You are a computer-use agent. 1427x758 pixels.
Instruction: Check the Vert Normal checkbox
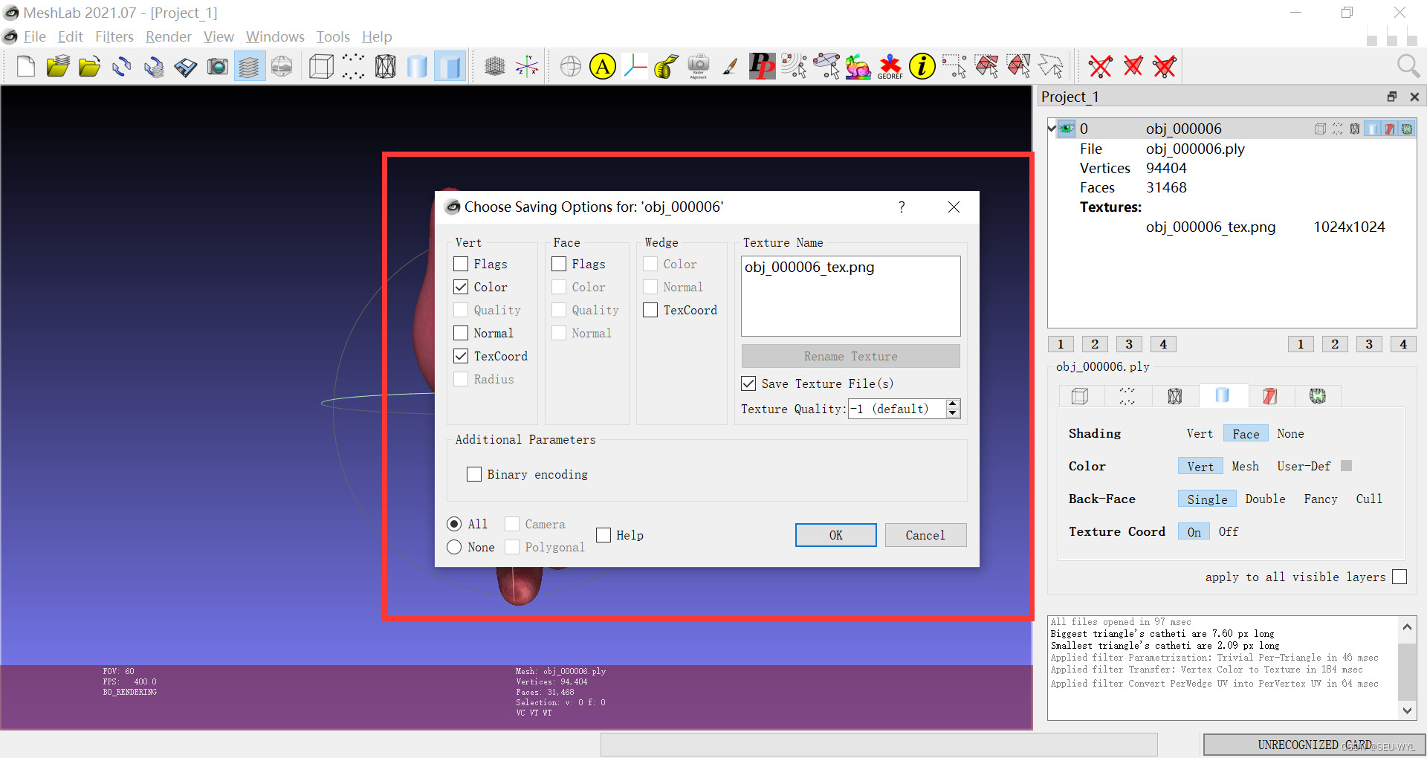click(461, 333)
